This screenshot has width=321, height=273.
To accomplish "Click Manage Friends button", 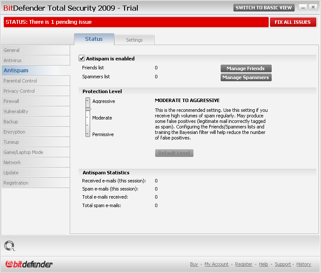I will click(x=246, y=68).
